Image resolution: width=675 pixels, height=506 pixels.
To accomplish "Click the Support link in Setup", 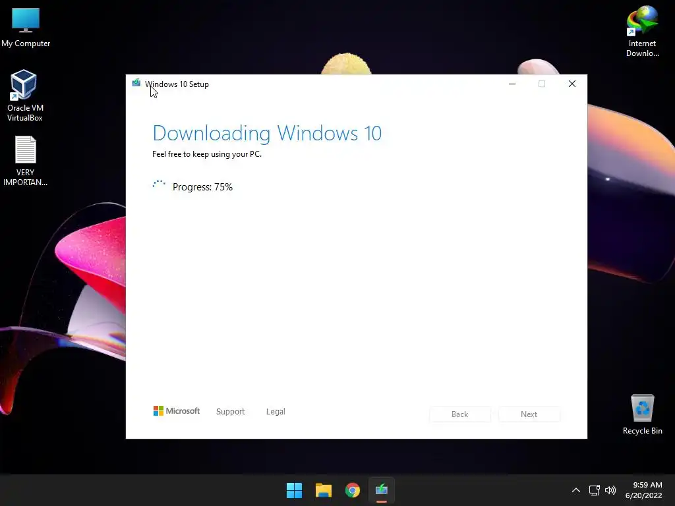I will 230,411.
